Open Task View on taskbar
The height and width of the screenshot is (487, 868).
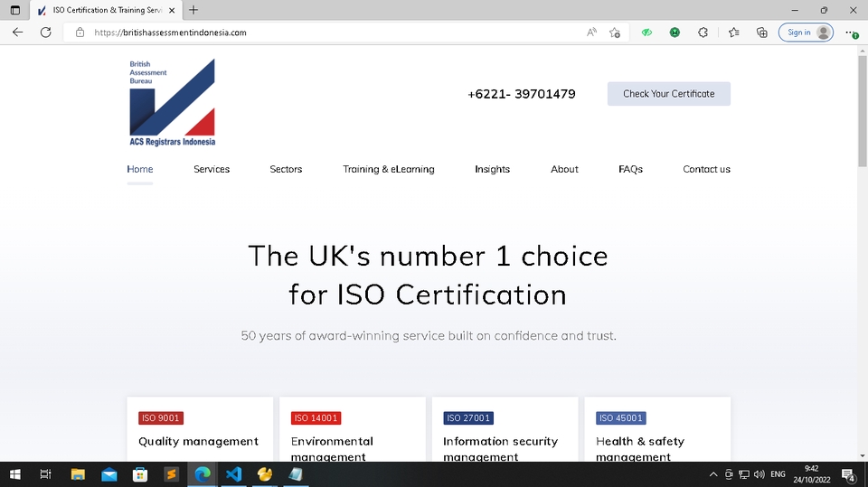(x=46, y=474)
